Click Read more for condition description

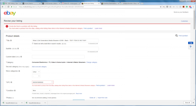click(x=79, y=93)
